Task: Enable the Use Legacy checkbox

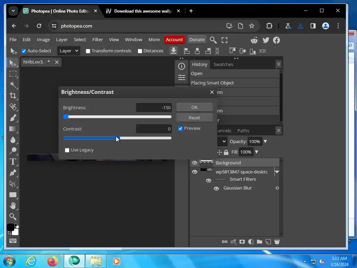Action: [67, 150]
